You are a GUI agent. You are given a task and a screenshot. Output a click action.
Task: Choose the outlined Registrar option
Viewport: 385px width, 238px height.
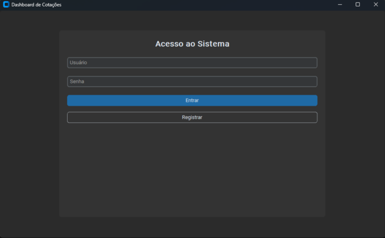coord(192,118)
